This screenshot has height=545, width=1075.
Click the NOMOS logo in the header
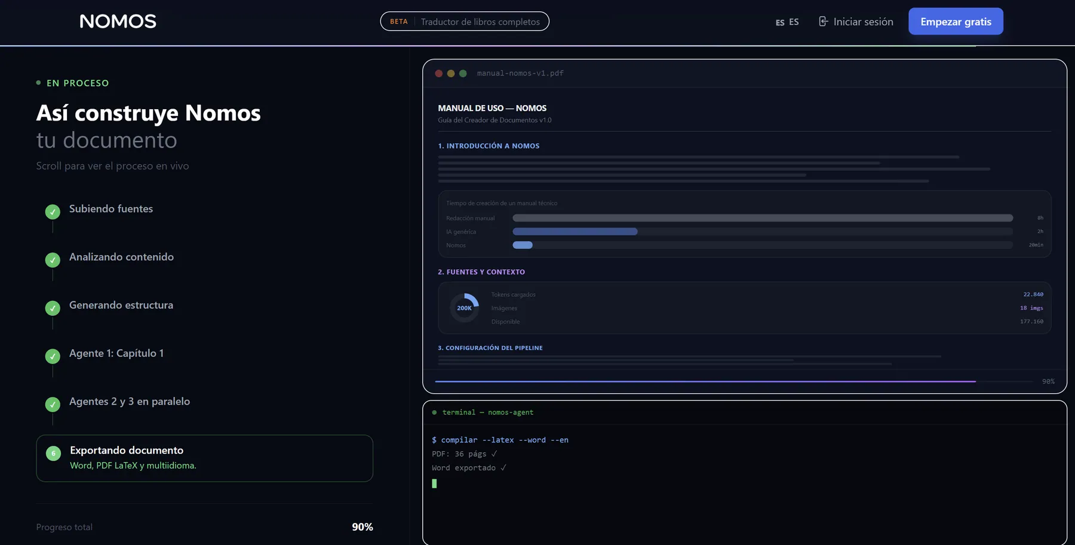[x=118, y=21]
